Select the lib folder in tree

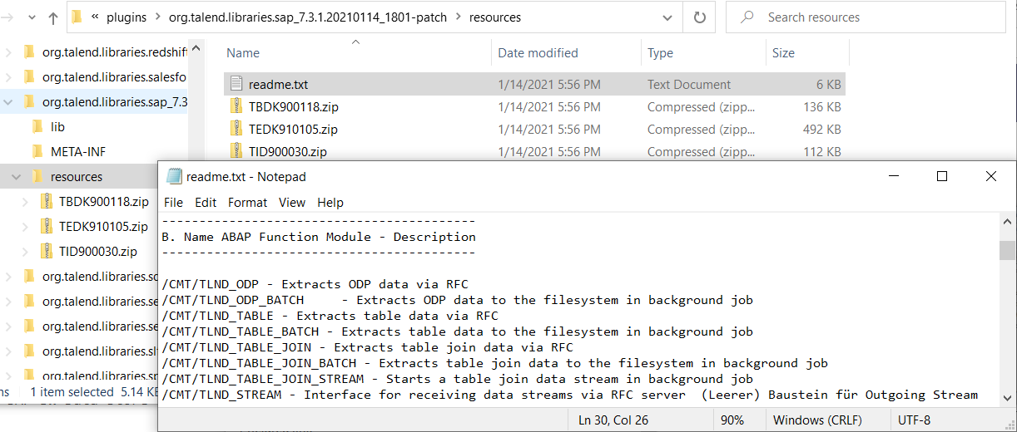click(x=57, y=126)
